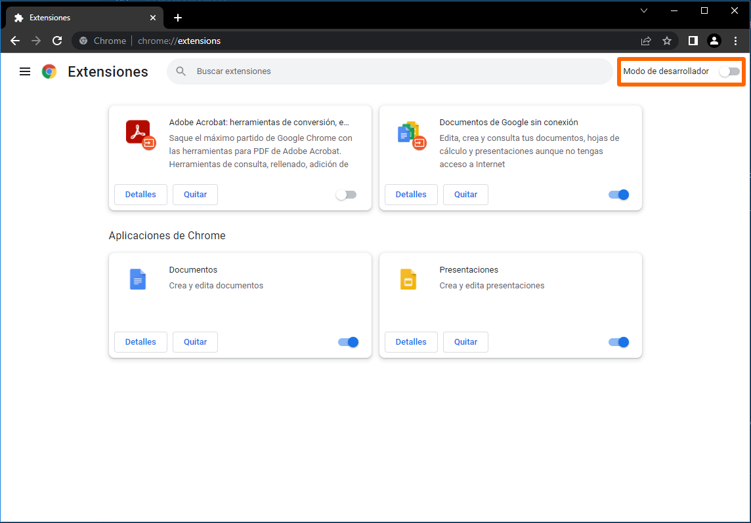Open the browser side panel
This screenshot has height=523, width=751.
tap(693, 41)
